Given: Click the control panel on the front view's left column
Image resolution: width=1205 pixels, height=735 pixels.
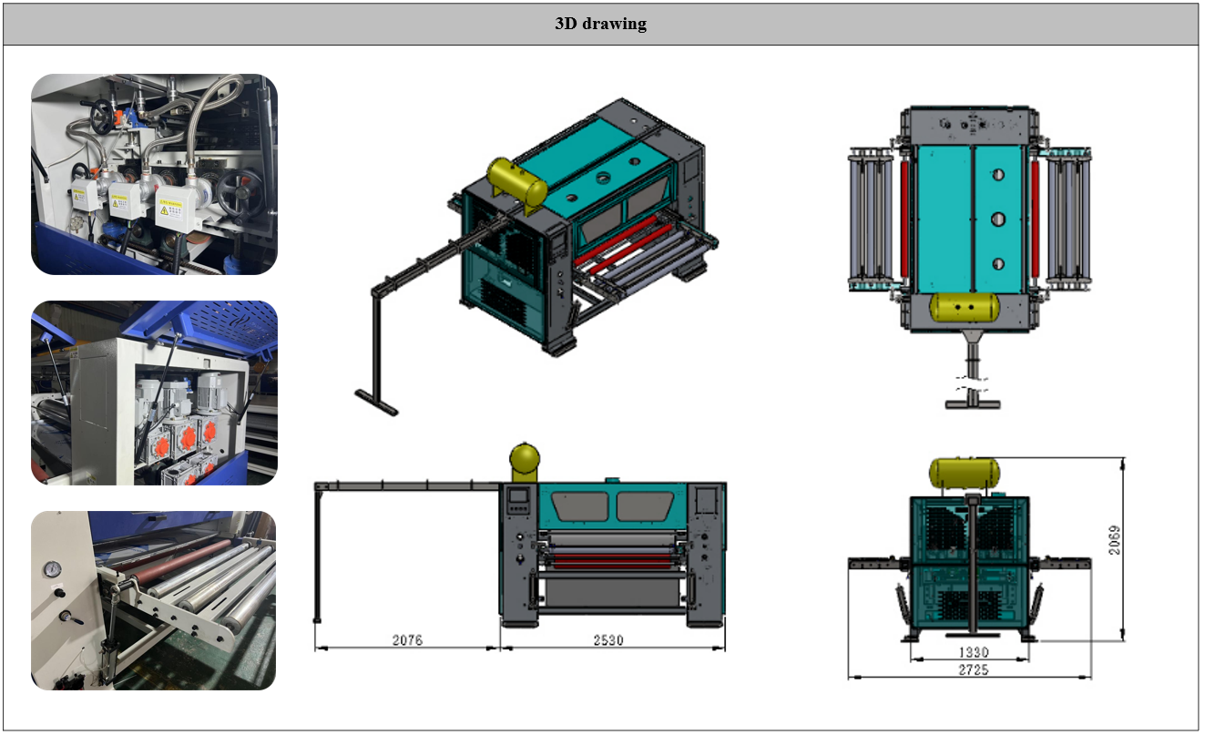Looking at the screenshot, I should pyautogui.click(x=517, y=500).
